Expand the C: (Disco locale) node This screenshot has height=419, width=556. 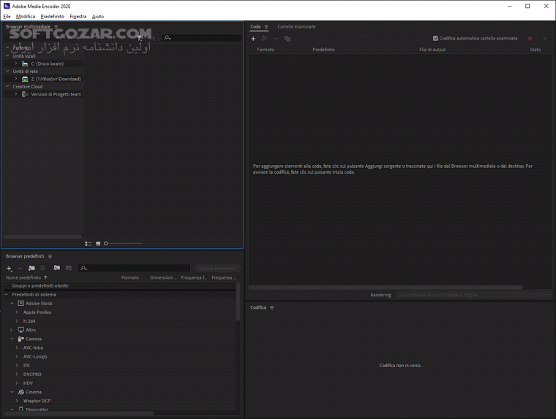(x=16, y=64)
